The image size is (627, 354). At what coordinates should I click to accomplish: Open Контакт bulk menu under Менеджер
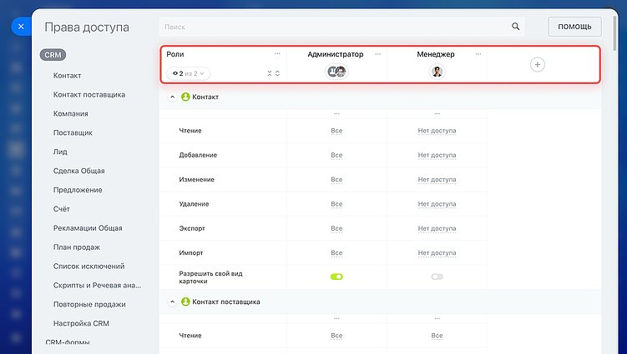[437, 114]
